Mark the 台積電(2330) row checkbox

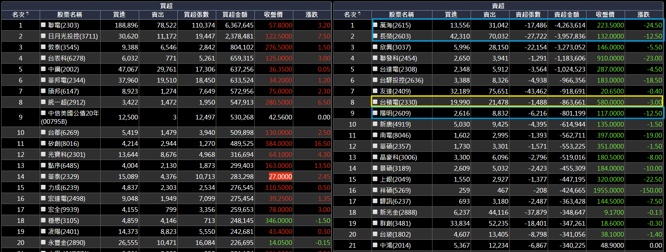[375, 102]
